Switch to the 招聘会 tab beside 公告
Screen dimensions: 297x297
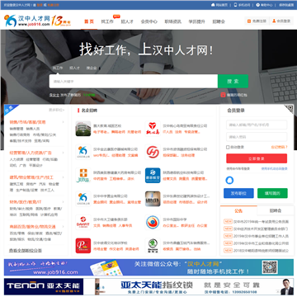click(276, 210)
